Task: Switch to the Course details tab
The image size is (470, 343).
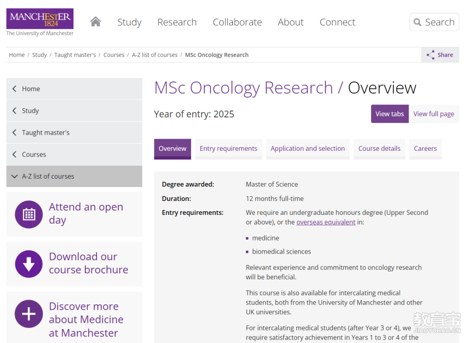Action: 379,149
